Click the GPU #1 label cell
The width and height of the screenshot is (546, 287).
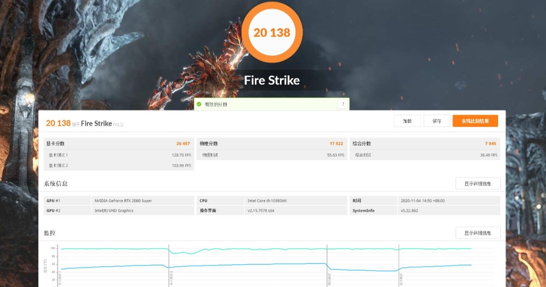click(67, 201)
